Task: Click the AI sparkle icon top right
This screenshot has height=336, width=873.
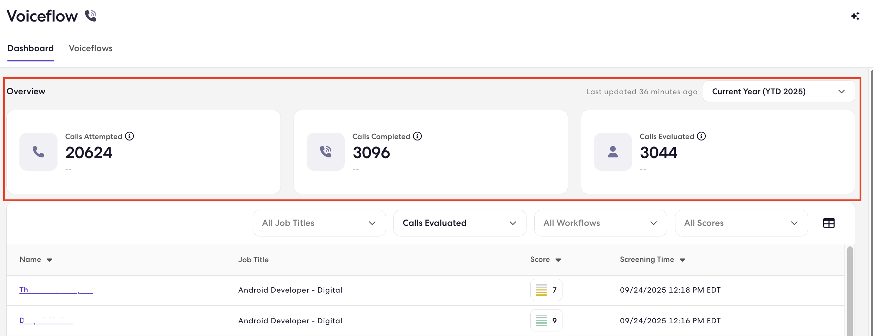Action: click(x=855, y=16)
